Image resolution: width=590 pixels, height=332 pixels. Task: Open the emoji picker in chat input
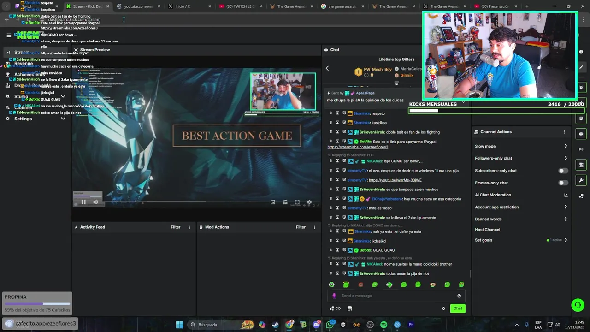(x=459, y=296)
